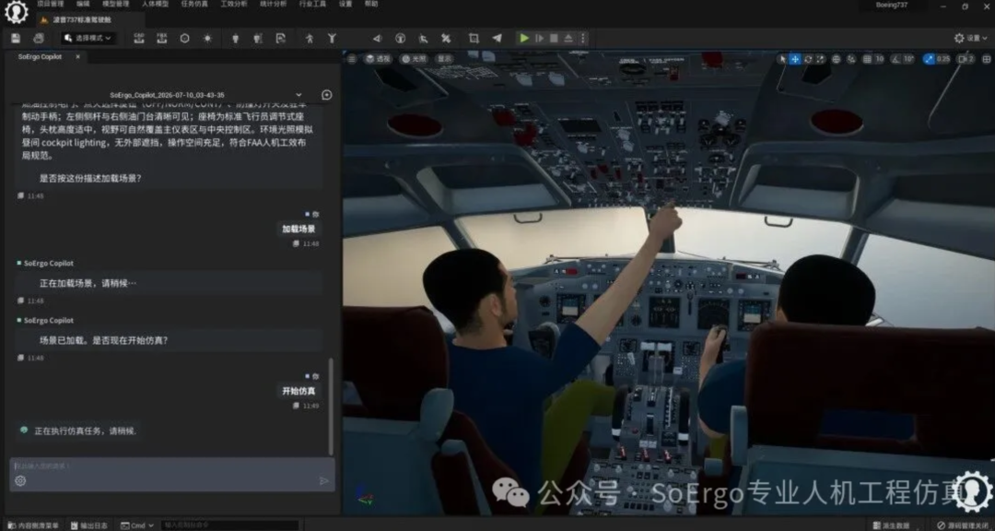Select the crop frame tool icon
Screen dimensions: 995x531
474,38
